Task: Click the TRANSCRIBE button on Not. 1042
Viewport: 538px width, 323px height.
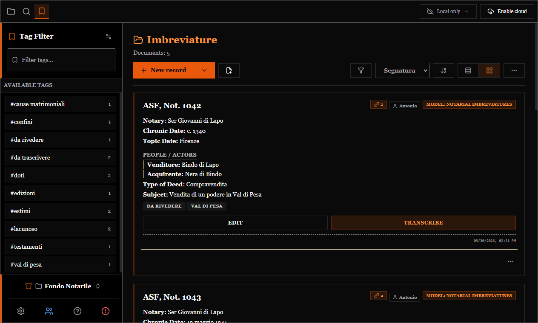Action: 424,223
